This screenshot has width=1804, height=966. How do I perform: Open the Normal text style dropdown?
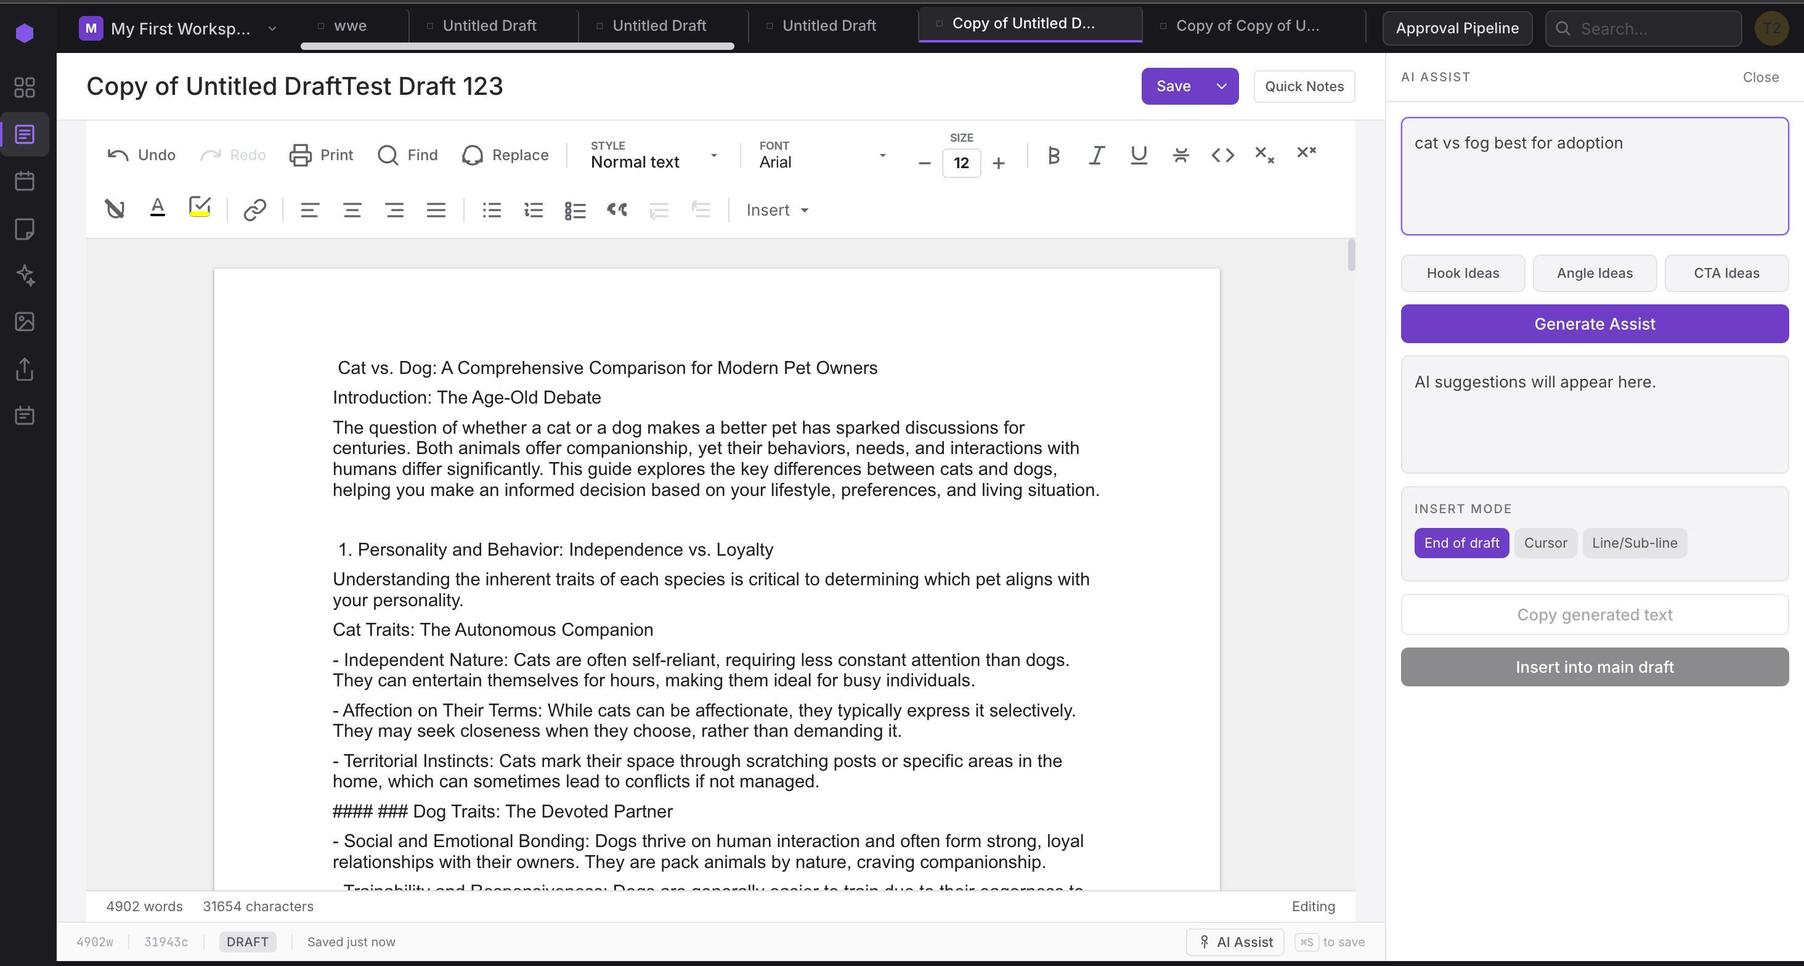pos(713,155)
